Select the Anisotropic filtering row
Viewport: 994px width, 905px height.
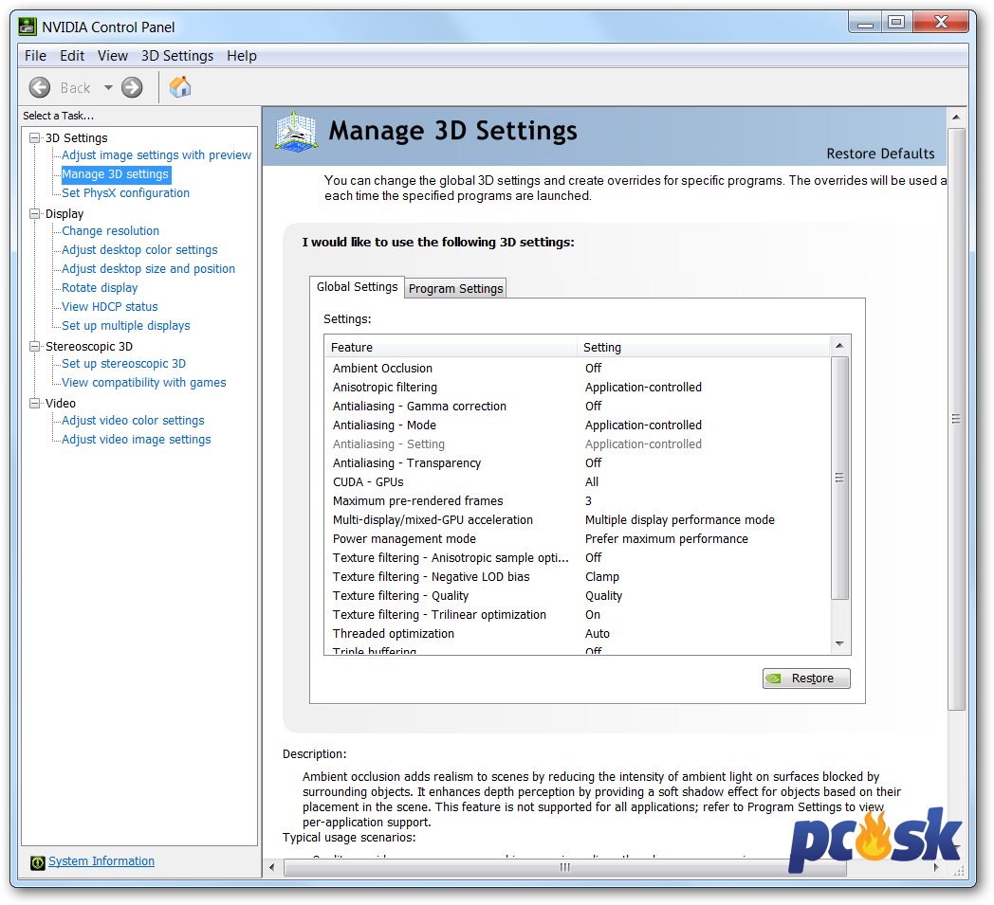(578, 388)
